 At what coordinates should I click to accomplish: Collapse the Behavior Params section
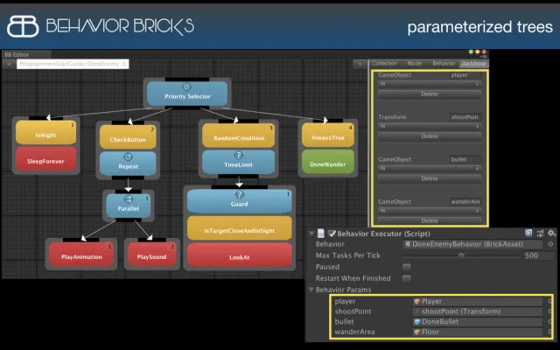pos(311,290)
